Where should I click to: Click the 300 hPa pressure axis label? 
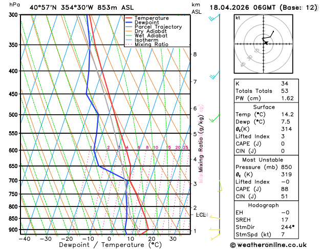pos(14,15)
